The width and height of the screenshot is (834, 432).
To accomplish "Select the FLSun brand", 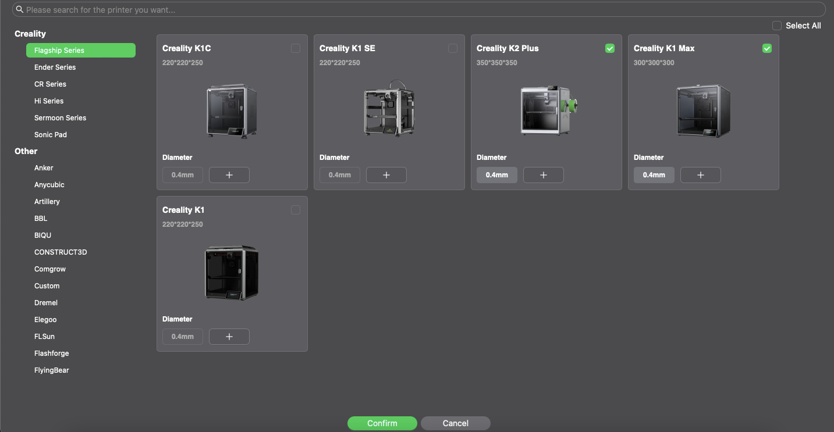I will 45,337.
